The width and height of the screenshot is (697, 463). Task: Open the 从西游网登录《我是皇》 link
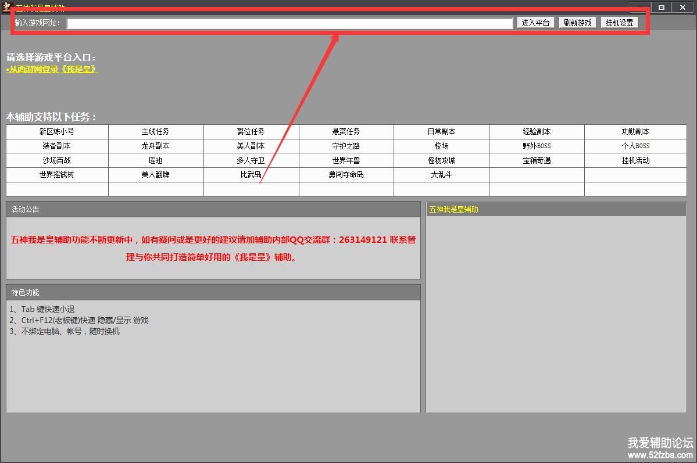coord(52,69)
